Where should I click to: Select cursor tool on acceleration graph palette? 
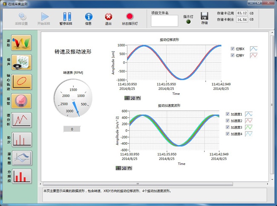(x=118, y=168)
